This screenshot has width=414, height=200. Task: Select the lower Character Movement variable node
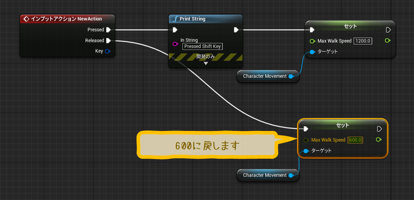[268, 175]
